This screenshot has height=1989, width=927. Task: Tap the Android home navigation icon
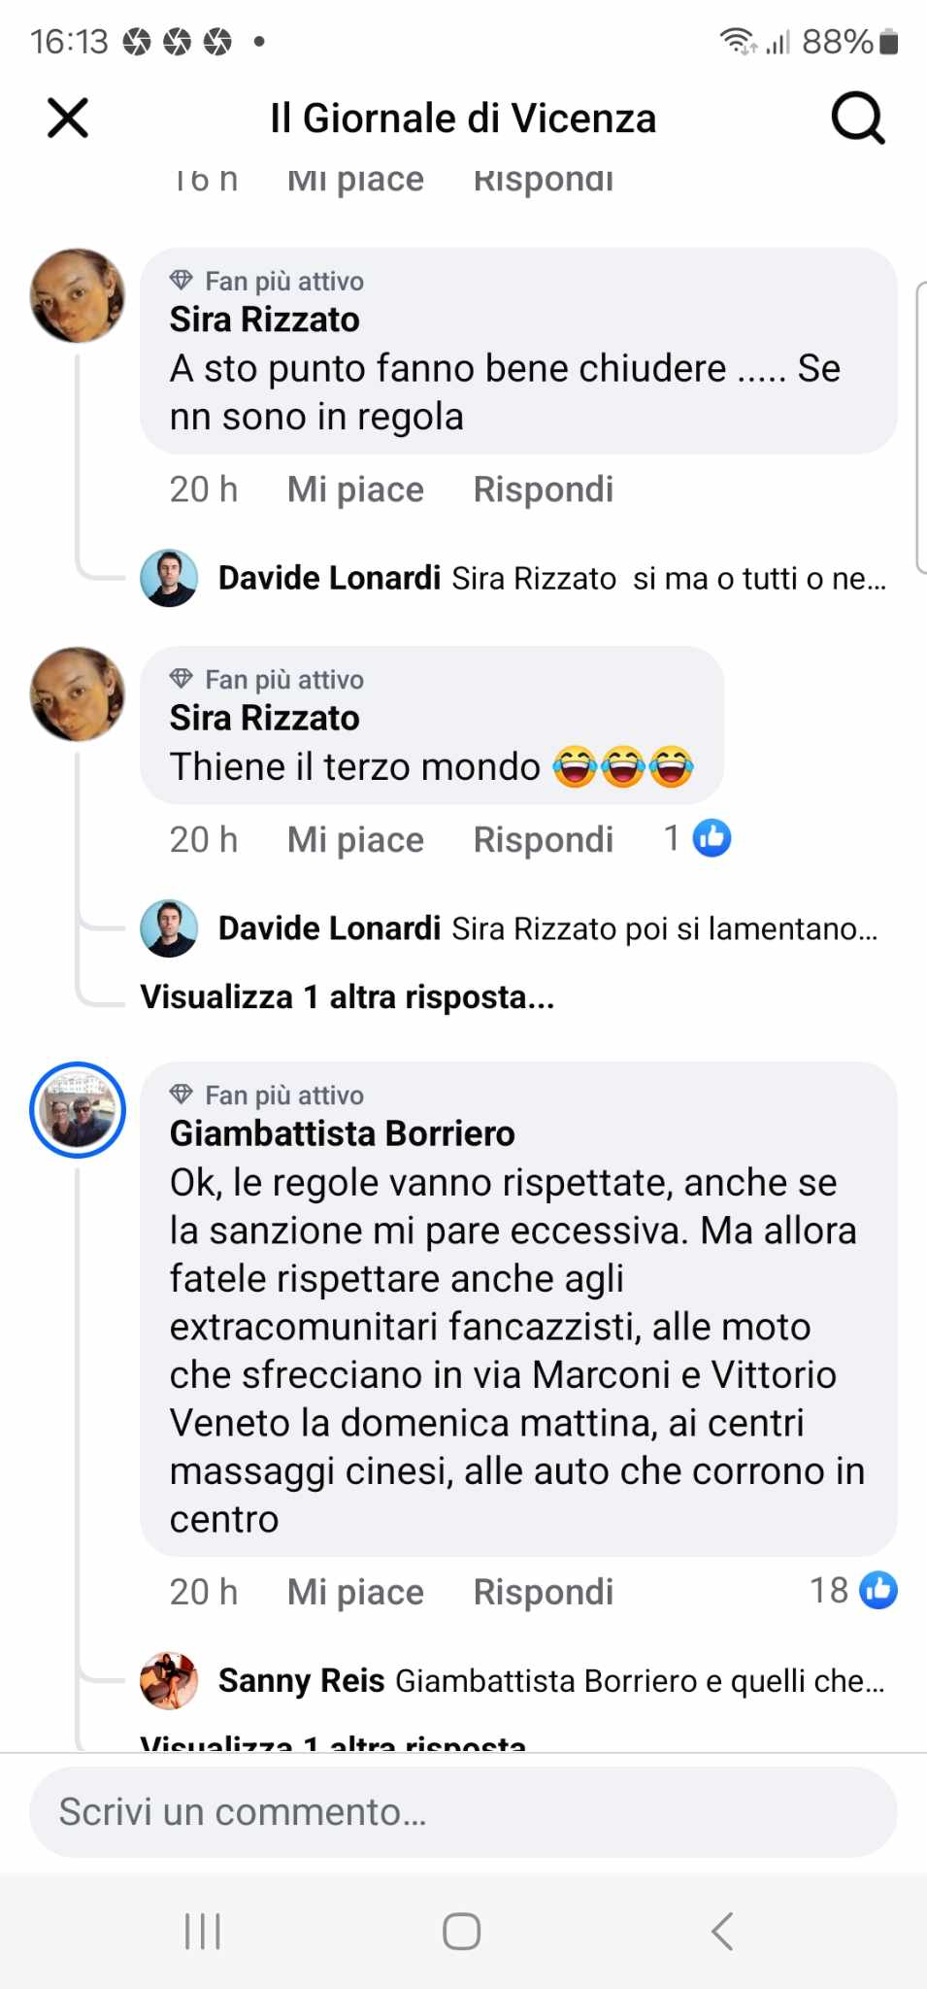[462, 1931]
